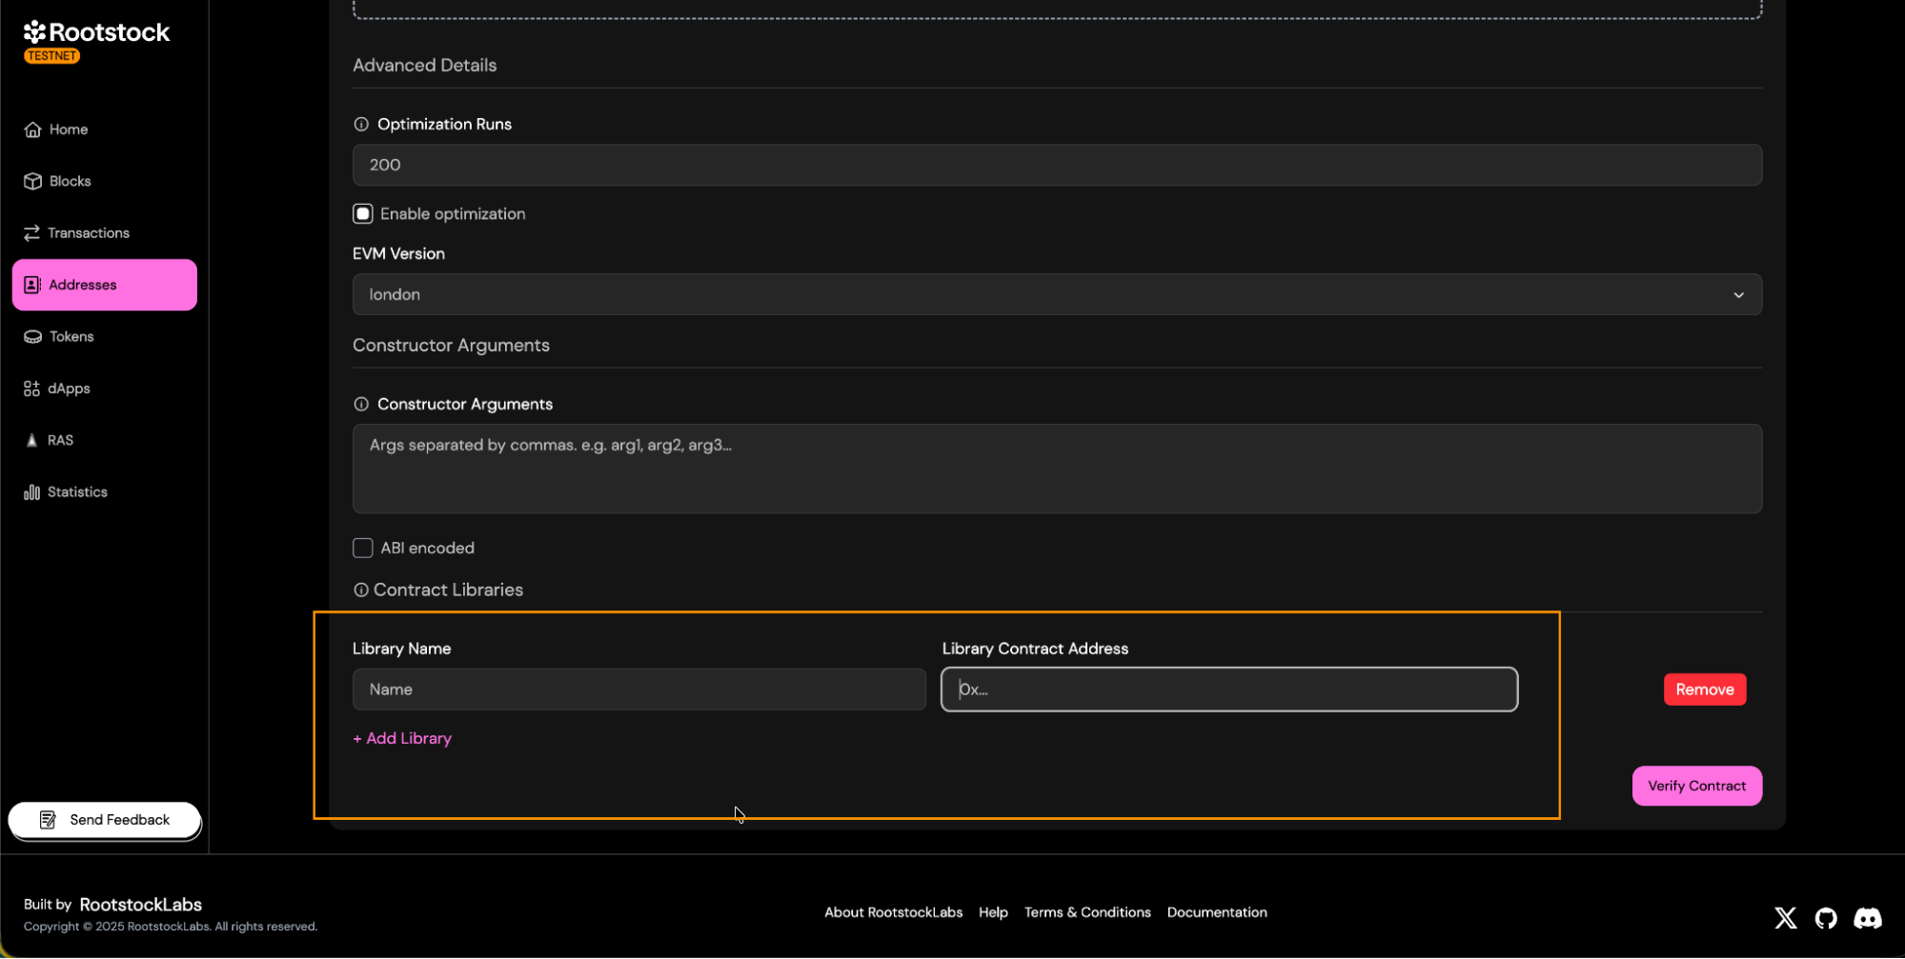This screenshot has width=1905, height=959.
Task: Check the ABI encoded checkbox
Action: [363, 549]
